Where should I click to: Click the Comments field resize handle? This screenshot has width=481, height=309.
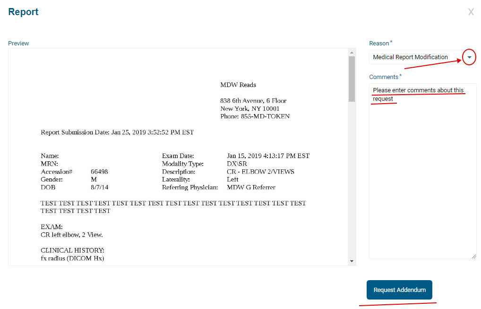point(474,256)
